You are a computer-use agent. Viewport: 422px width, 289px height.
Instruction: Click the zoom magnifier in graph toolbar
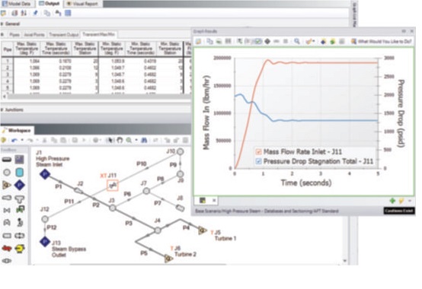297,41
